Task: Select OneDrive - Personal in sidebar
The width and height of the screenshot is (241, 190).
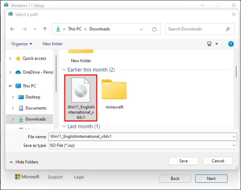Action: tap(38, 72)
